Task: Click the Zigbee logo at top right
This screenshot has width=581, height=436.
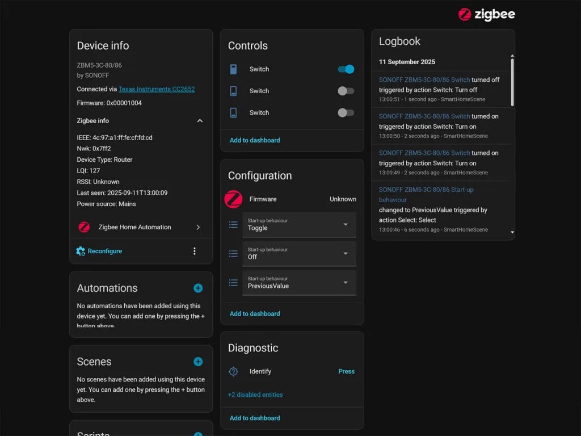Action: (487, 14)
